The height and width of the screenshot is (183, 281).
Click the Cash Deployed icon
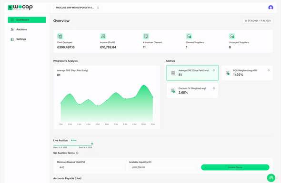(x=60, y=36)
